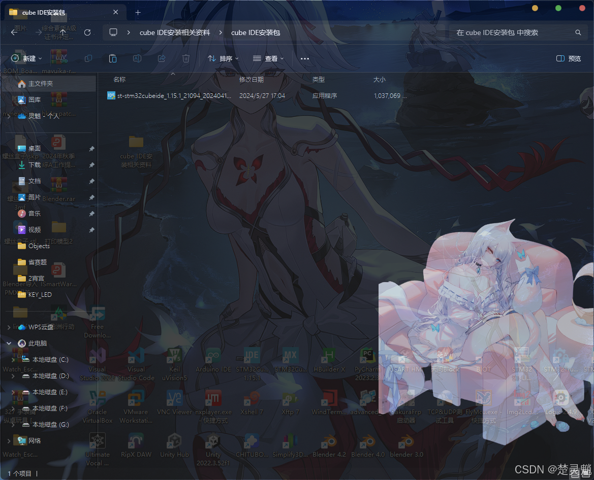Open the 查看 view dropdown
This screenshot has height=480, width=594.
coord(268,59)
